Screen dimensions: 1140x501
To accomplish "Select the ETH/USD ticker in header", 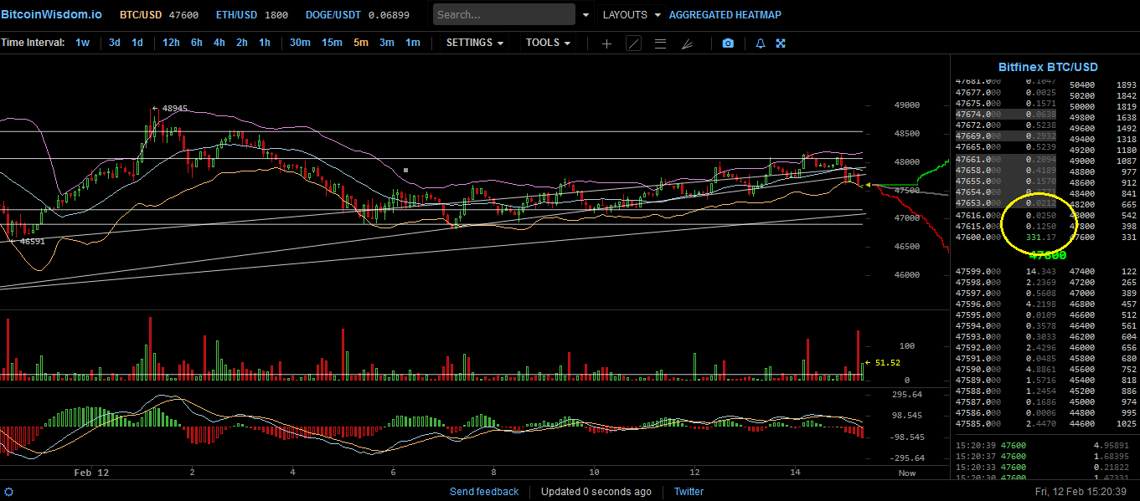I will point(252,15).
